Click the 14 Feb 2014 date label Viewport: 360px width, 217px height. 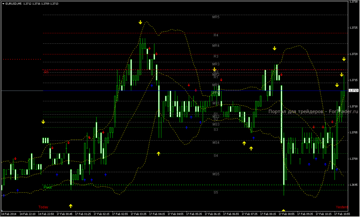(9, 214)
